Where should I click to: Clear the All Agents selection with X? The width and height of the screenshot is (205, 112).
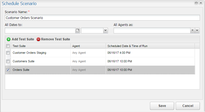pyautogui.click(x=192, y=30)
